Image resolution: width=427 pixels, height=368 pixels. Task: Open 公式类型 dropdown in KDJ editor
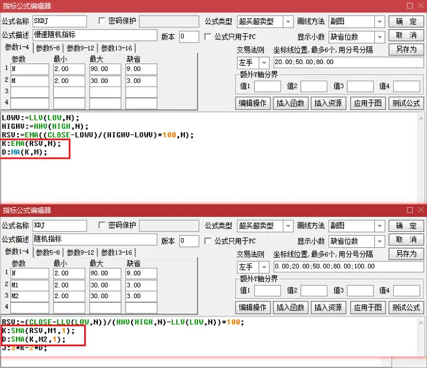[288, 226]
